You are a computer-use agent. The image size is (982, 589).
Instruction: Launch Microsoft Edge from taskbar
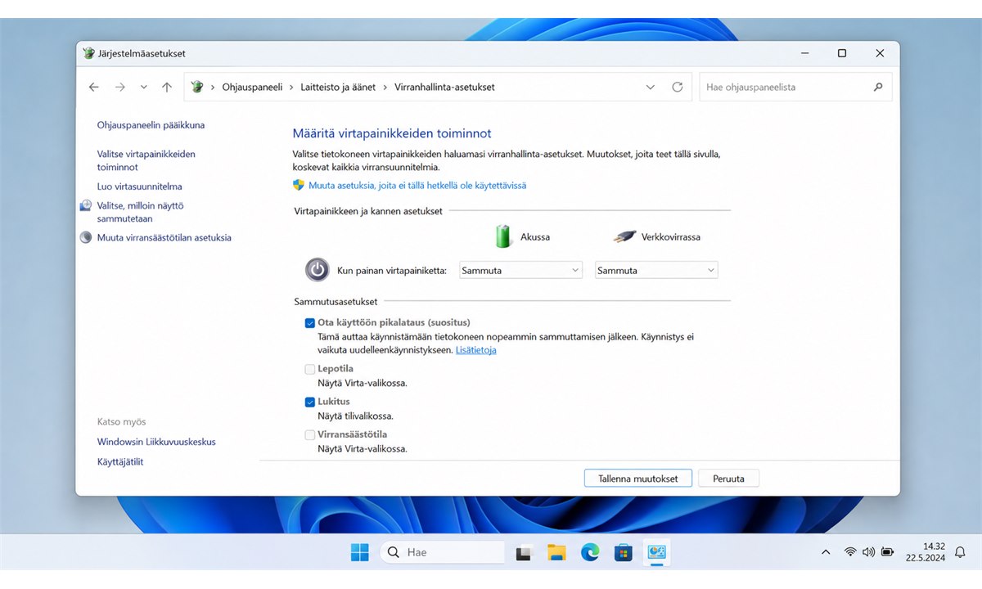590,553
